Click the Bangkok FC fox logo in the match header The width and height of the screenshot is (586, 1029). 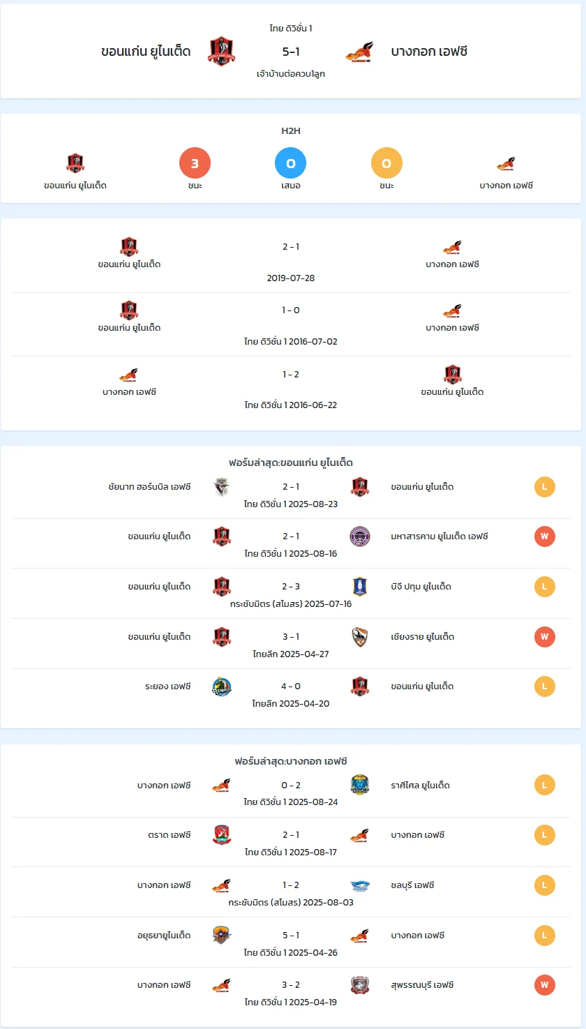(x=359, y=51)
